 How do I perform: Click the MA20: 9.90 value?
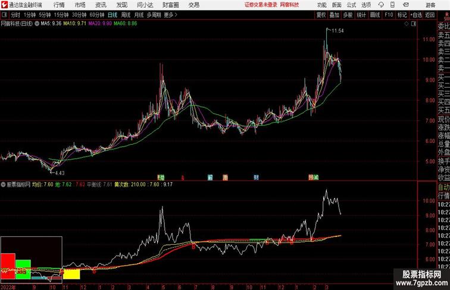[100, 24]
